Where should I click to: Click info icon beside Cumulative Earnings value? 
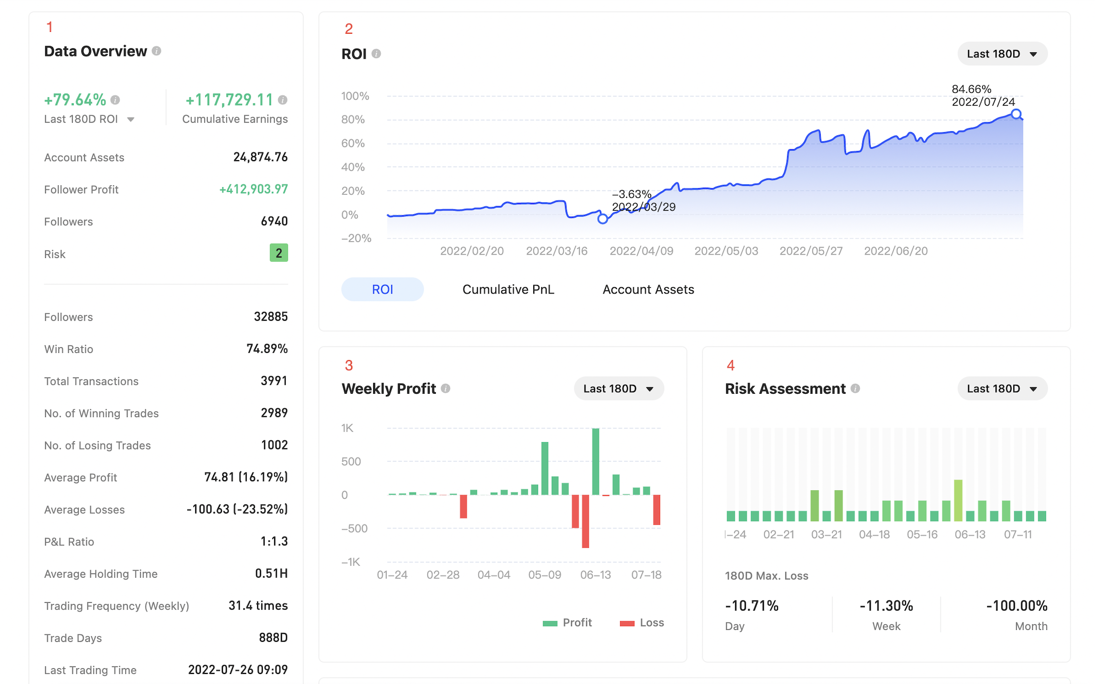click(282, 100)
